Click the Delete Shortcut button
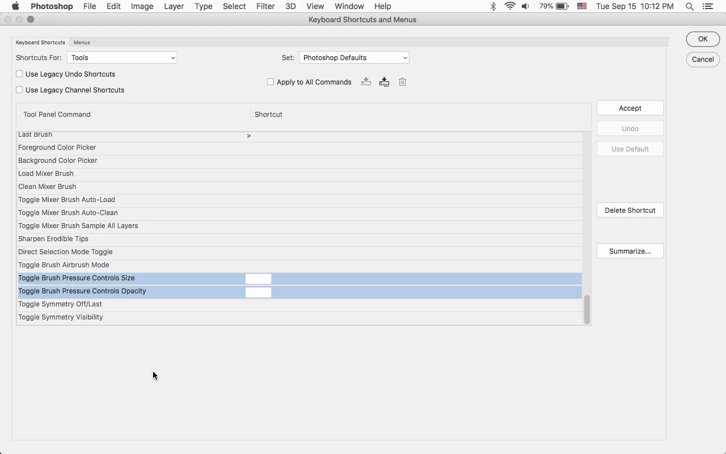 [x=630, y=210]
